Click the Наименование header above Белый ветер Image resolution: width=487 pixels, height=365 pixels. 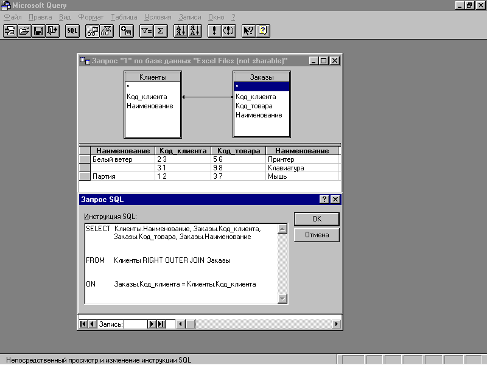(x=123, y=151)
